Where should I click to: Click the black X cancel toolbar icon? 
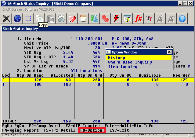click(6, 19)
